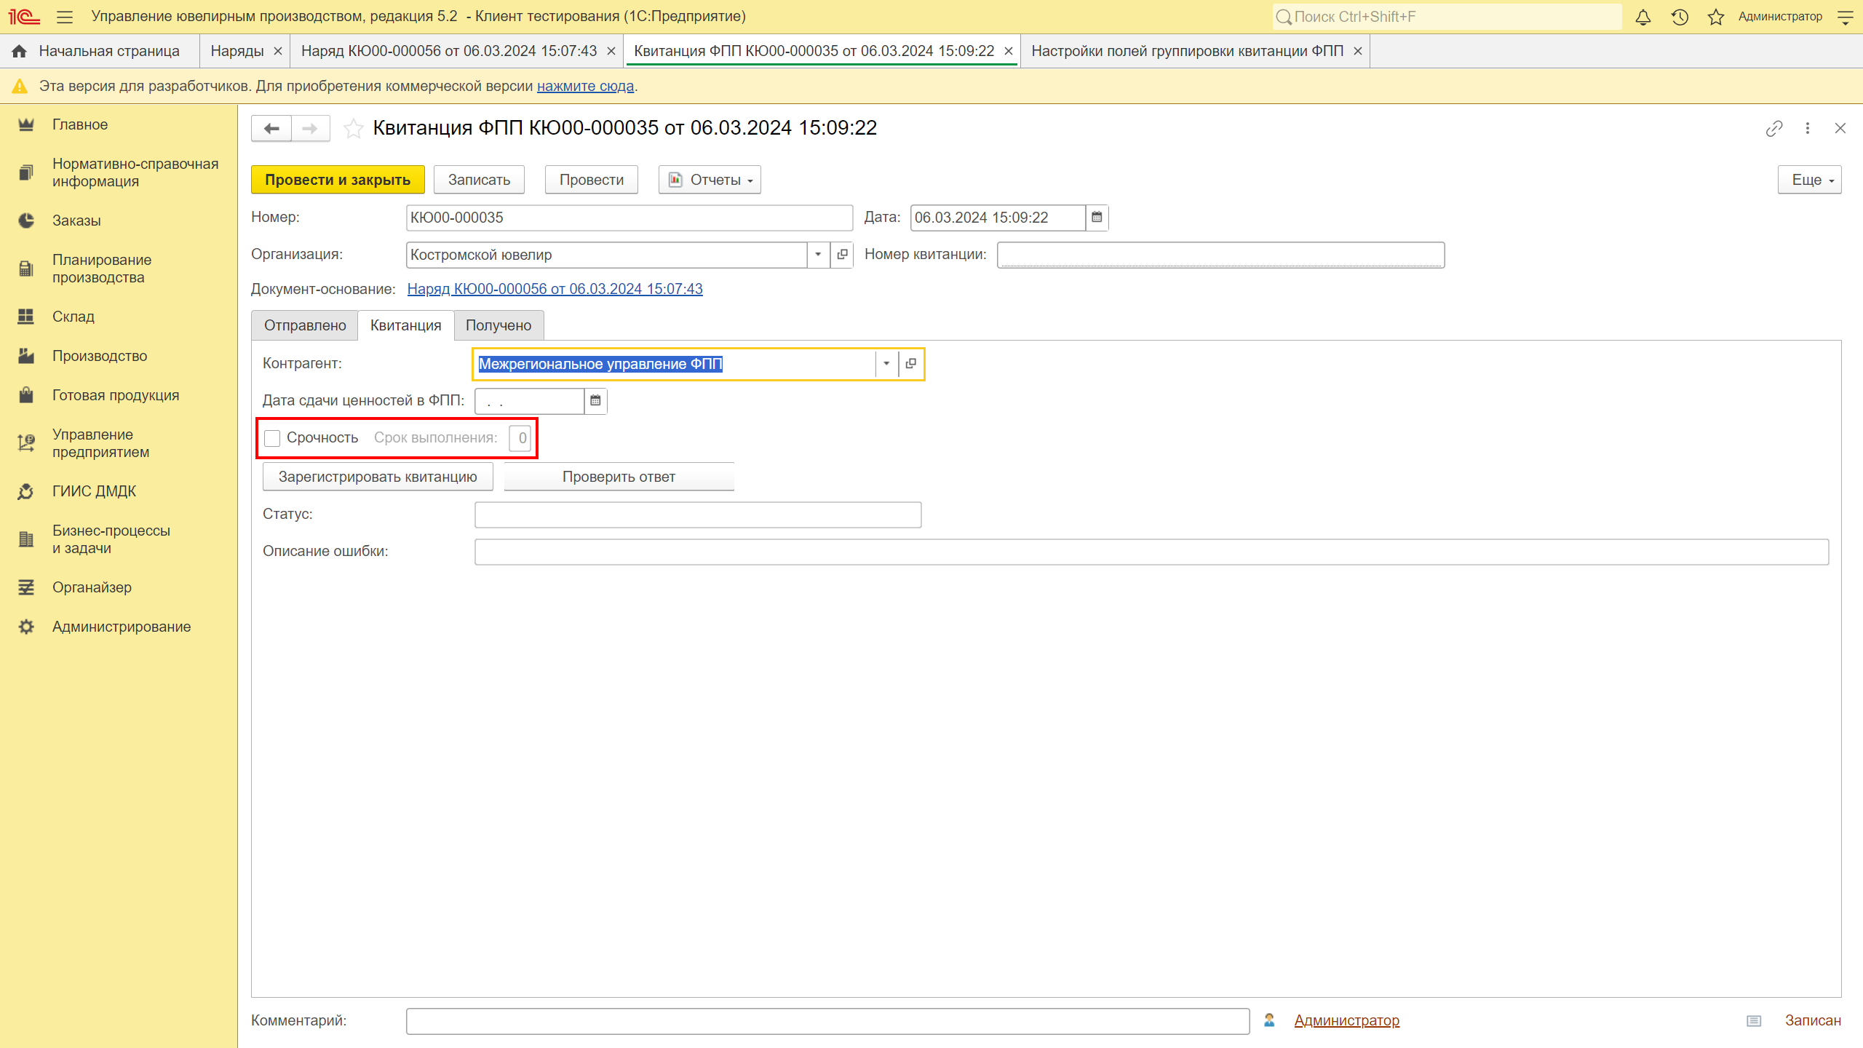Open favorites star in top bar

coord(1716,17)
